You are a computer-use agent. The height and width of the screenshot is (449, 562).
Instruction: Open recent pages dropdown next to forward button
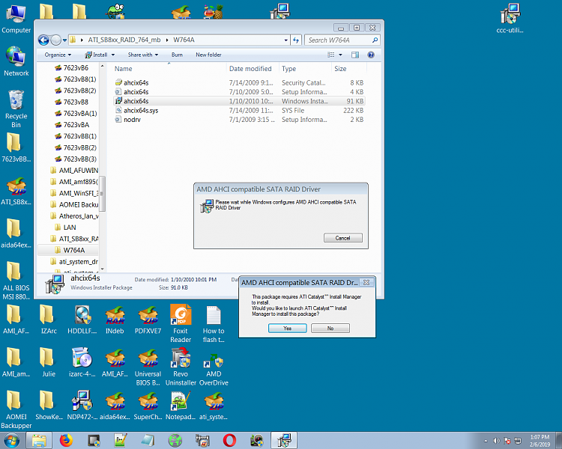pos(64,40)
